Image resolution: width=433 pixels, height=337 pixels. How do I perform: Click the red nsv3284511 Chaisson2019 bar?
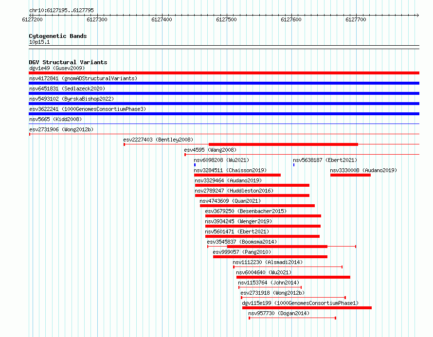click(x=237, y=175)
